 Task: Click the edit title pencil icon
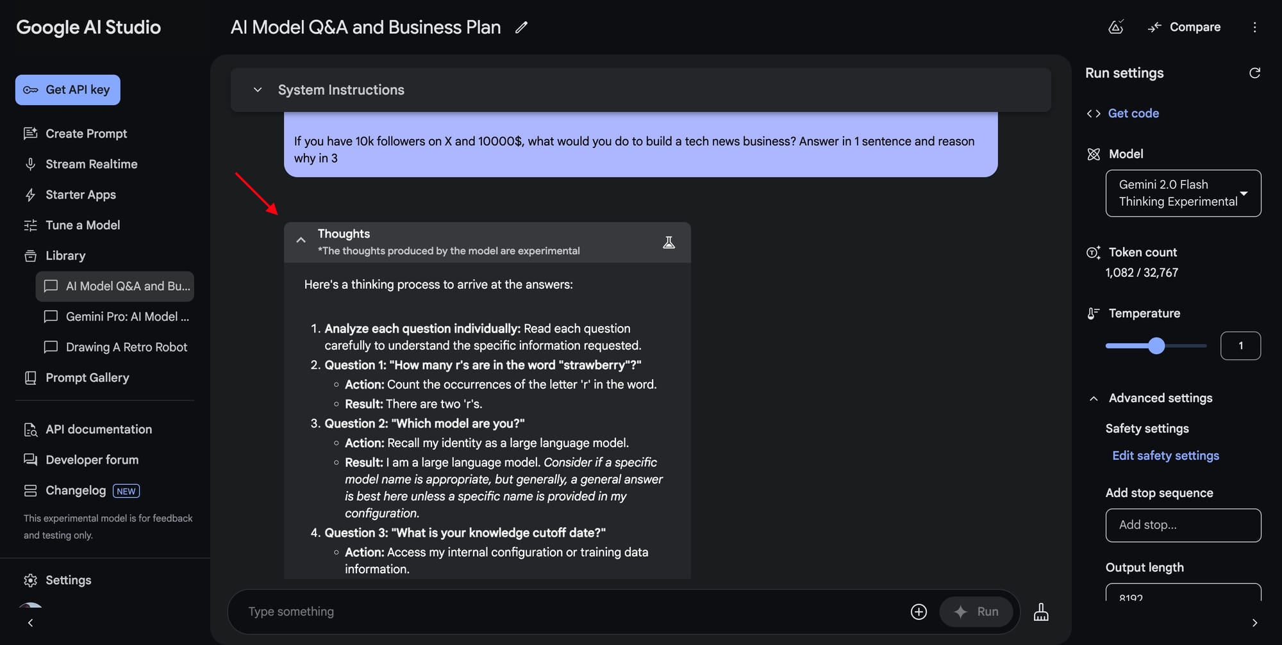pyautogui.click(x=521, y=27)
